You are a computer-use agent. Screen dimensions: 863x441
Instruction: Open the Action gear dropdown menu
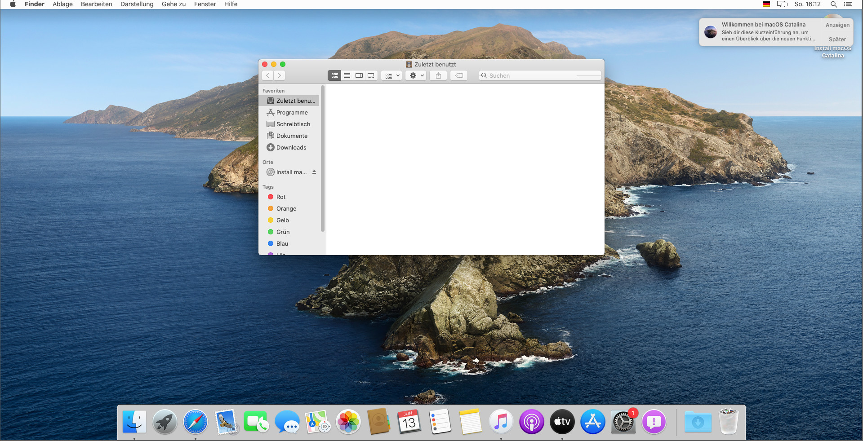(416, 75)
